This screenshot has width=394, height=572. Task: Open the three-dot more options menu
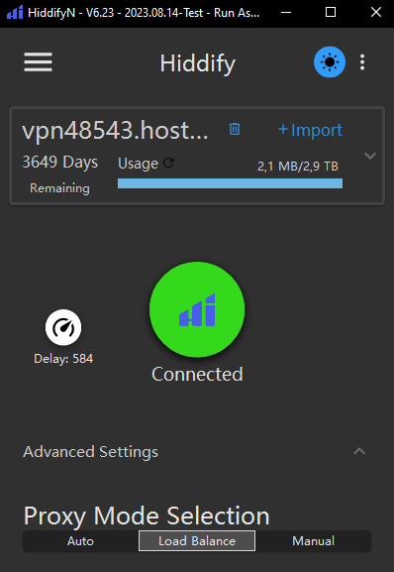tap(362, 62)
